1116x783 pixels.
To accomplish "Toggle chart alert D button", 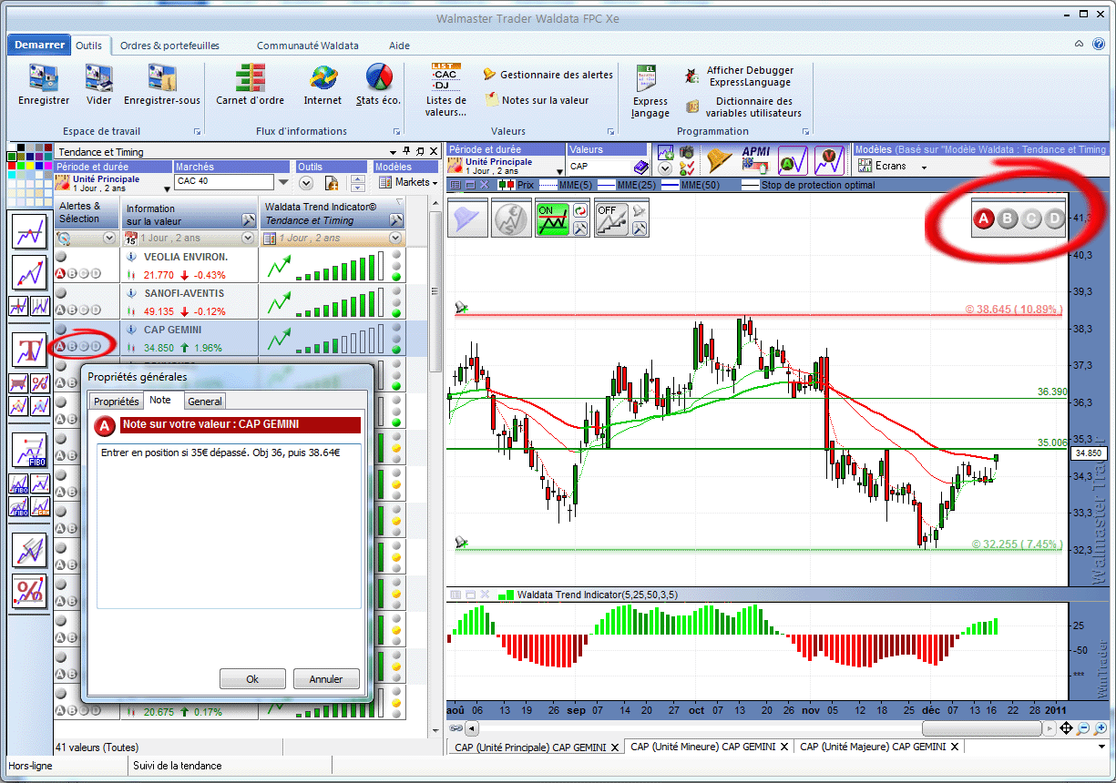I will pos(1054,219).
